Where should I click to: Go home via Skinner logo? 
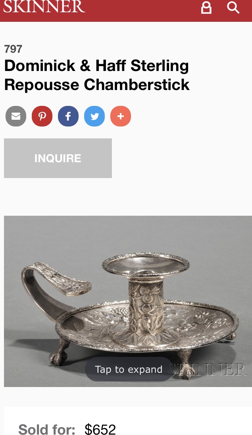pyautogui.click(x=44, y=6)
